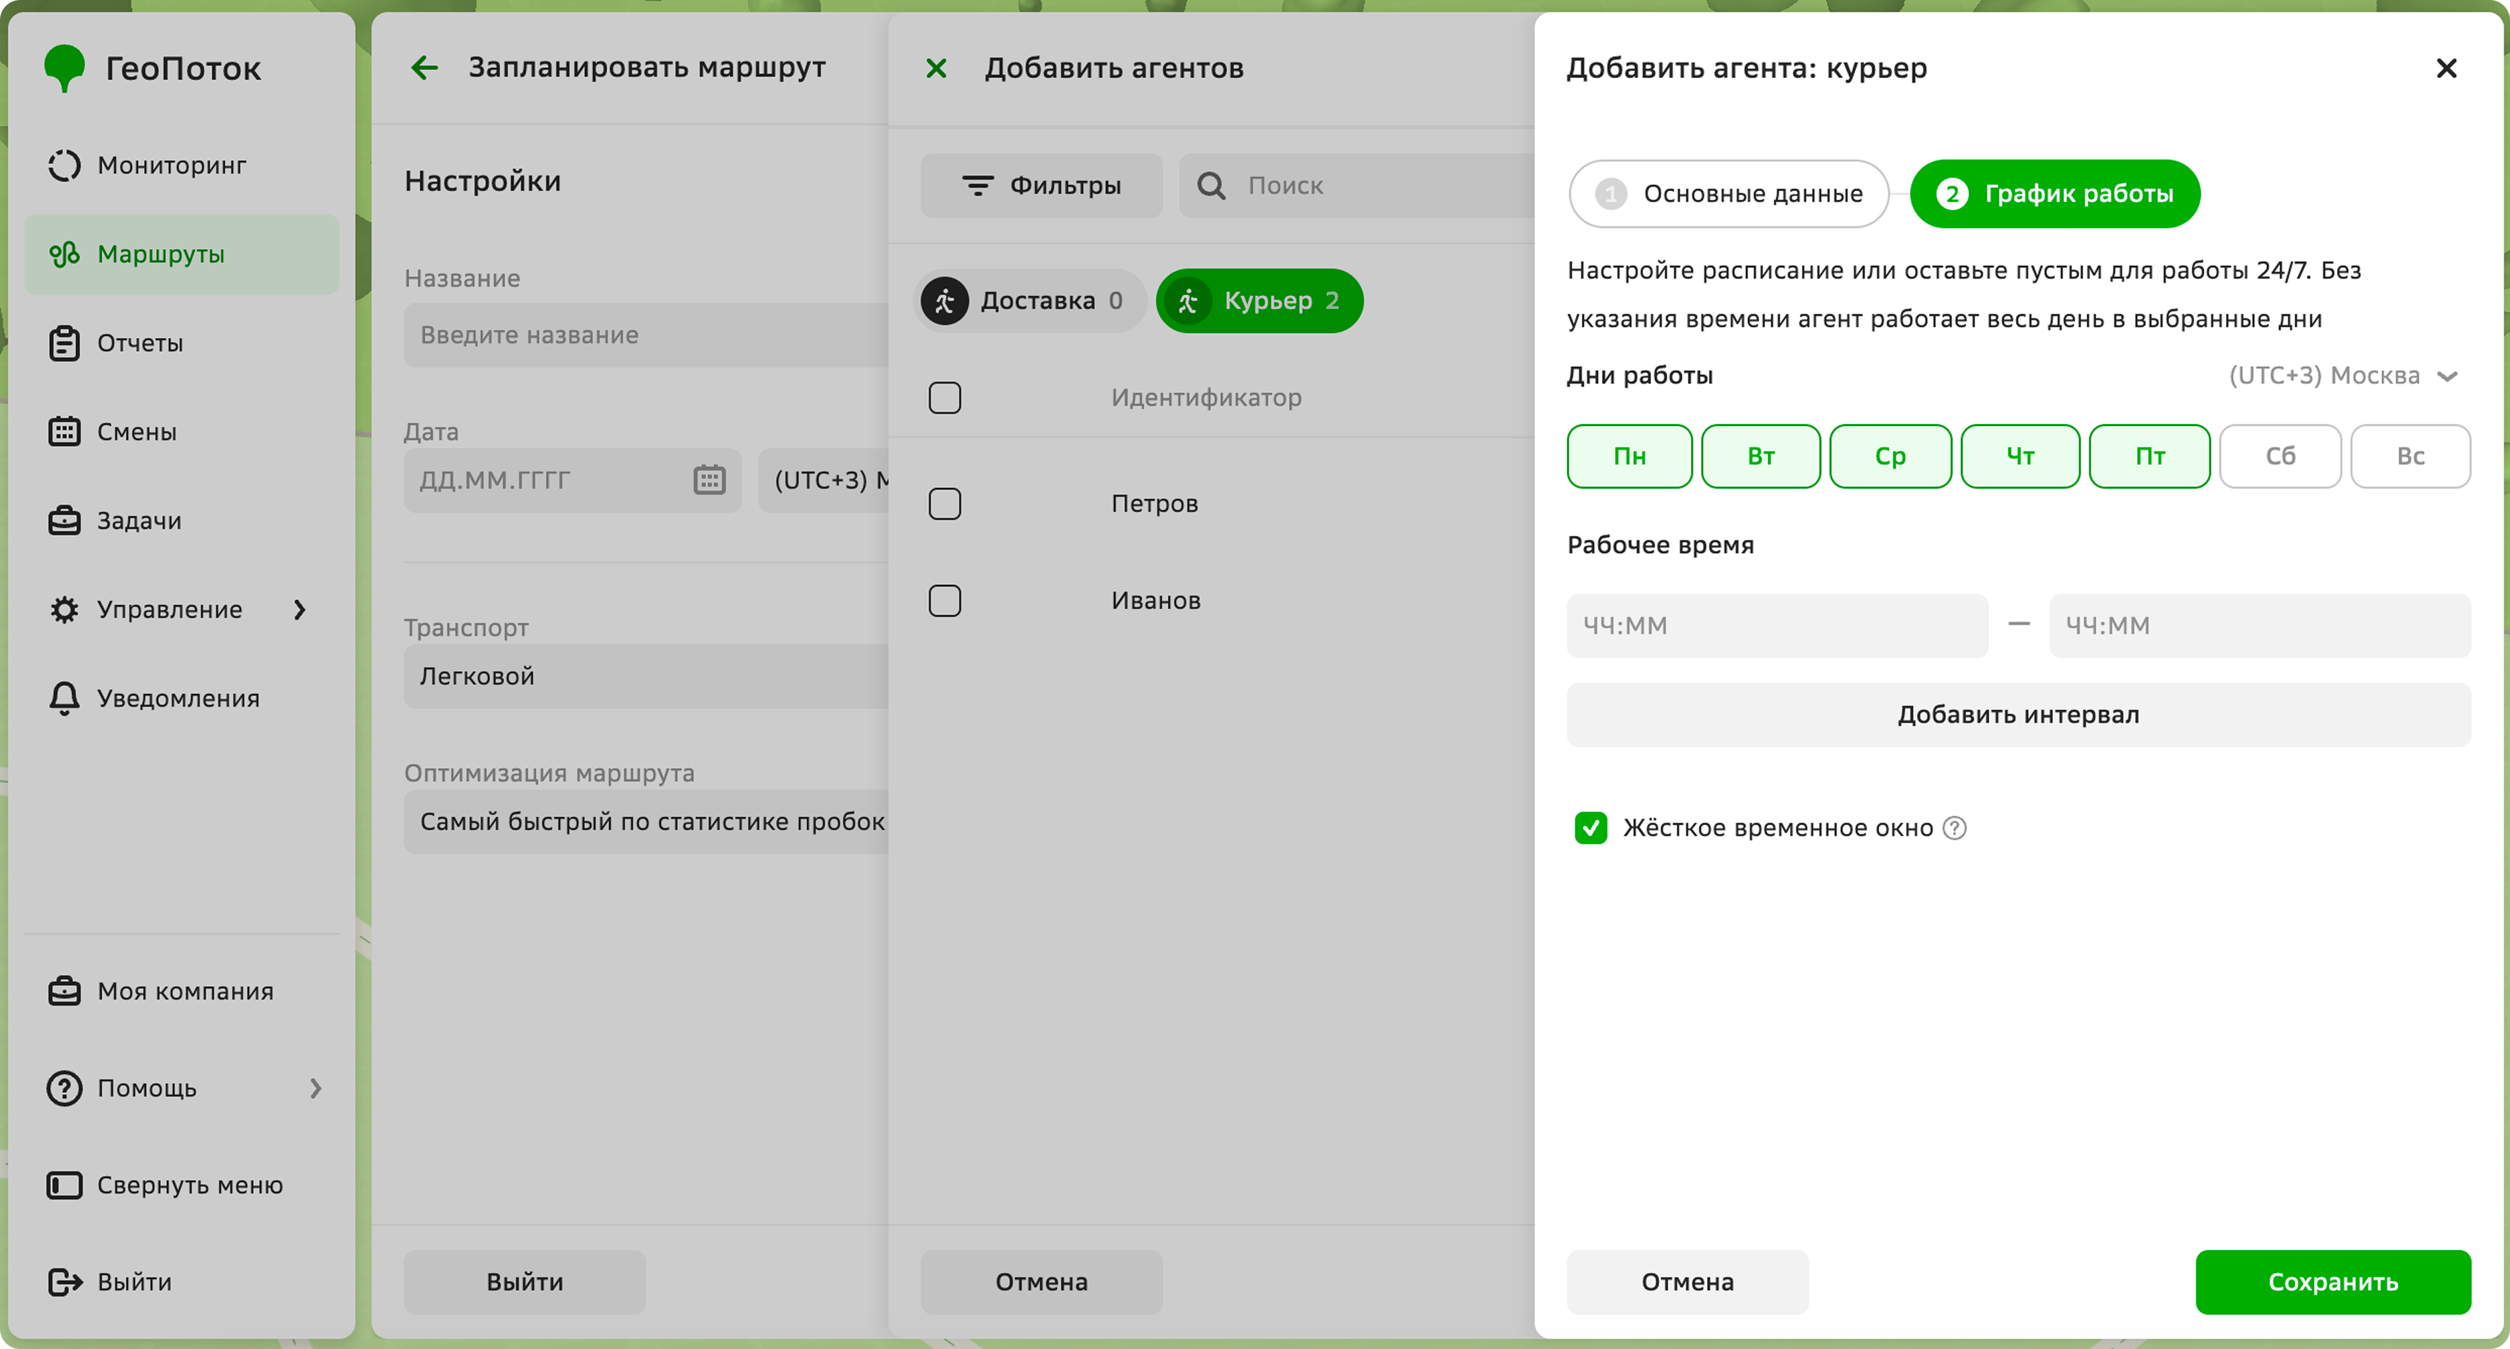This screenshot has width=2510, height=1349.
Task: Open the (UTC+3) Москва timezone dropdown
Action: [2344, 375]
